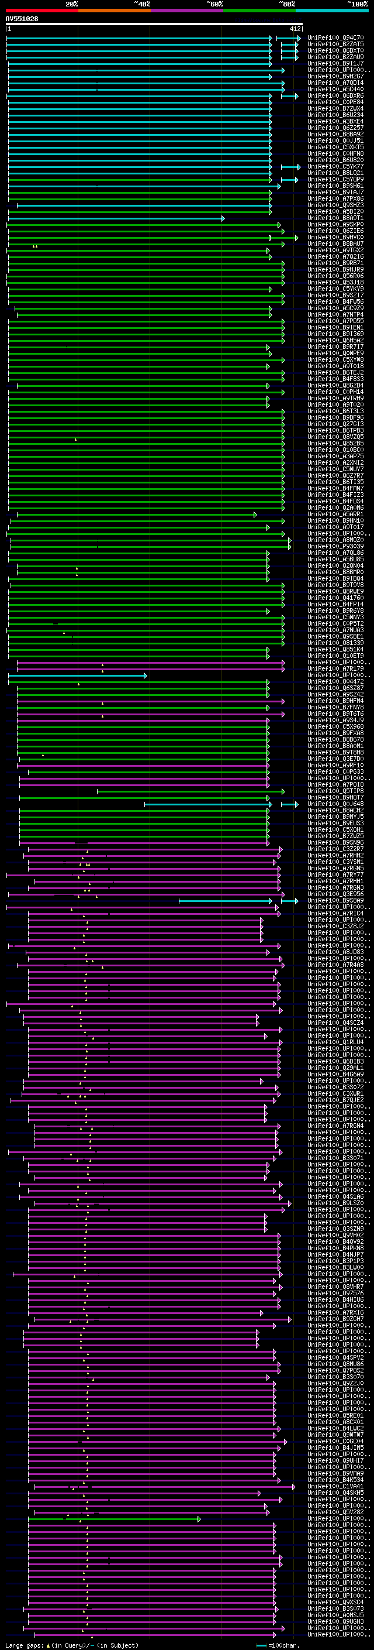Select hit label UniRef100_C5YK77
The image size is (374, 1650).
click(335, 167)
